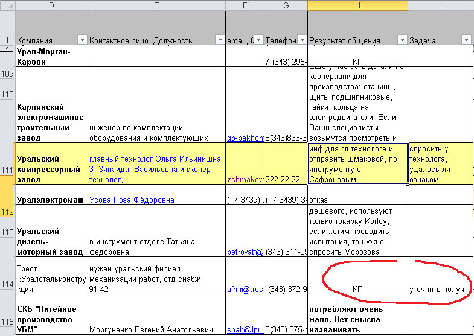Open petrovatf@ email link
Image resolution: width=474 pixels, height=336 pixels.
pyautogui.click(x=245, y=252)
